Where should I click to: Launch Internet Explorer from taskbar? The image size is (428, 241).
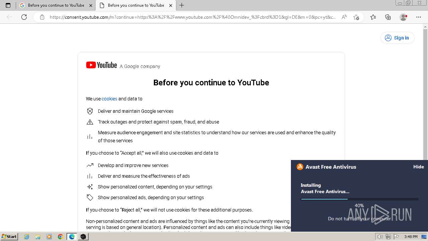point(26,237)
